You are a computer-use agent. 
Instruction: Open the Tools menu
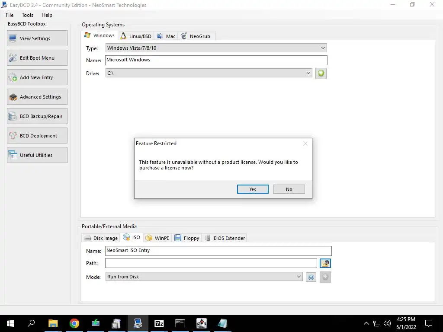coord(27,15)
